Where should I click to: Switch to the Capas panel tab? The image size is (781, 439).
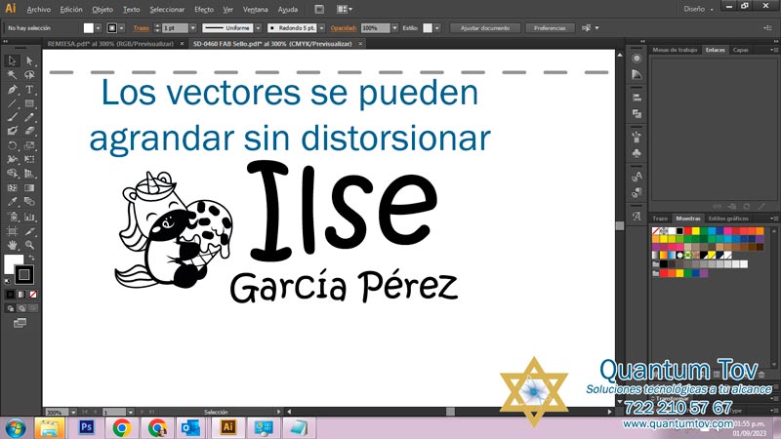click(740, 50)
